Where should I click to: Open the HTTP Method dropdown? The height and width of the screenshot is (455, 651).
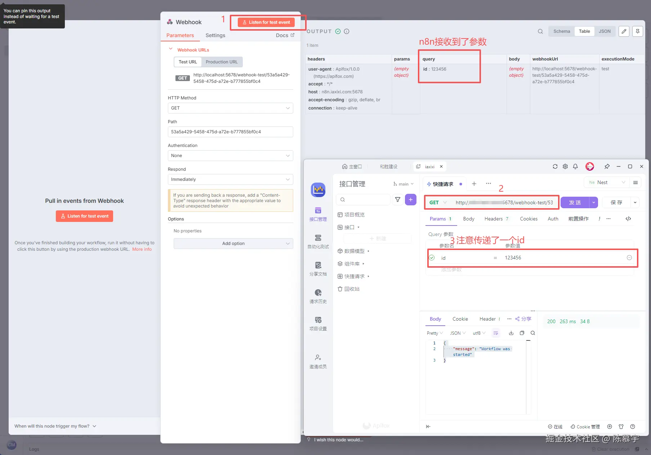click(x=231, y=108)
